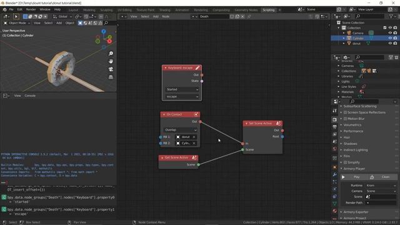Click the Keyboard node State output socket

click(x=202, y=81)
